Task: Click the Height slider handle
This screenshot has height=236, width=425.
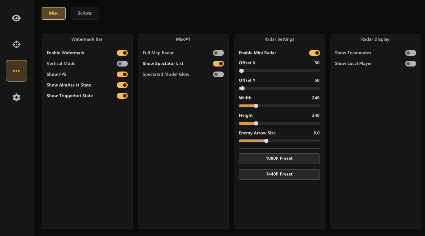Action: (x=256, y=123)
